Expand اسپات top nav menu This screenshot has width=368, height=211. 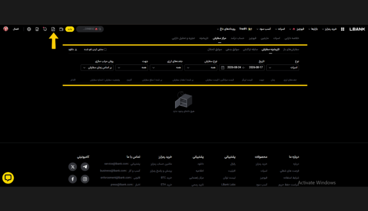(x=280, y=29)
